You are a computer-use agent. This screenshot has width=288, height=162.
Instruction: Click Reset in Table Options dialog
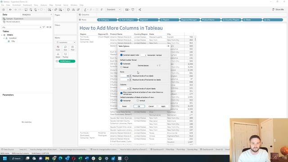click(x=124, y=106)
